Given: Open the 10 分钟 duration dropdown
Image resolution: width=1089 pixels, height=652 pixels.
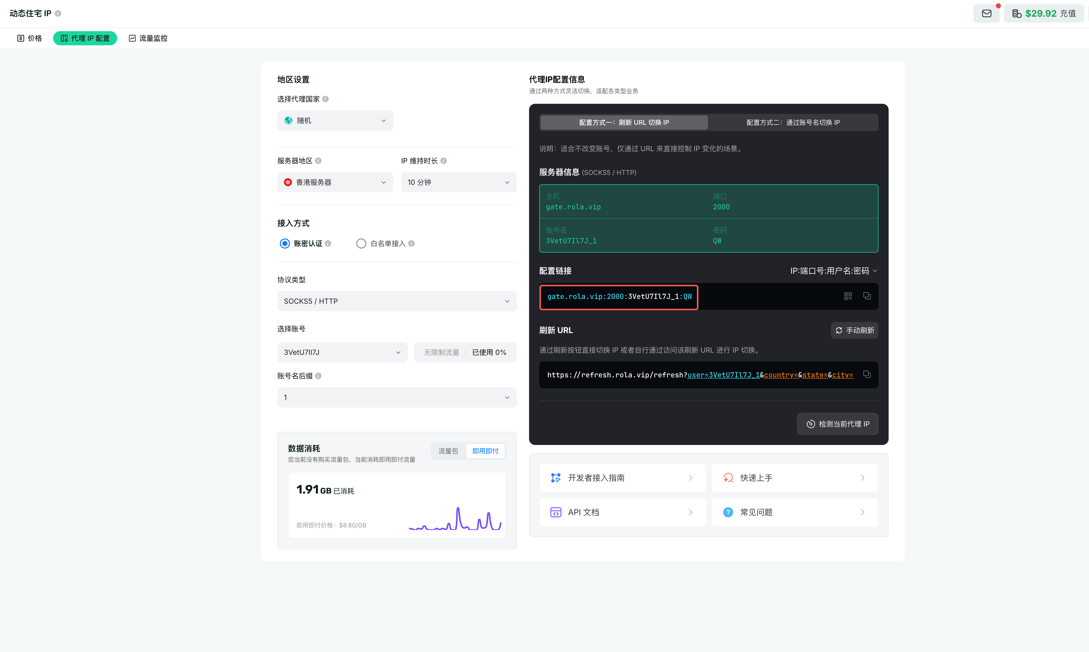Looking at the screenshot, I should (459, 182).
